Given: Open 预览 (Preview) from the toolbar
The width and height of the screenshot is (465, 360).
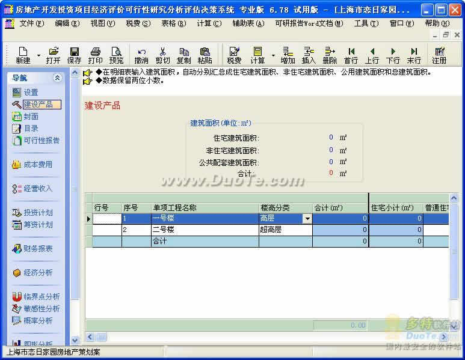Looking at the screenshot, I should coord(116,55).
